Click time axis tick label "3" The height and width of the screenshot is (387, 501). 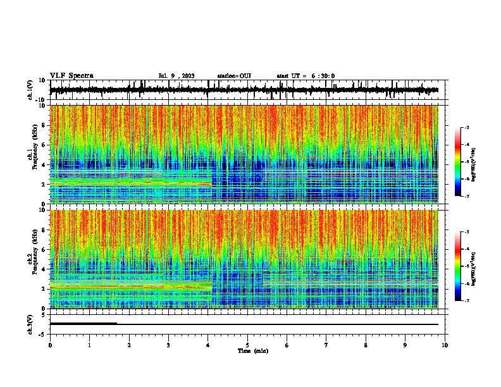(x=168, y=345)
